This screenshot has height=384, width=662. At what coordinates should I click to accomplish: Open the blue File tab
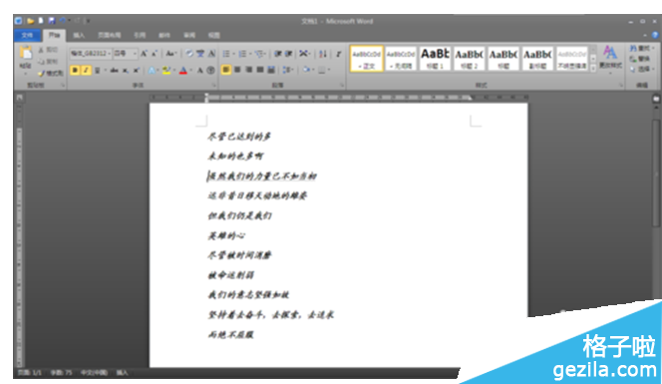pos(28,35)
